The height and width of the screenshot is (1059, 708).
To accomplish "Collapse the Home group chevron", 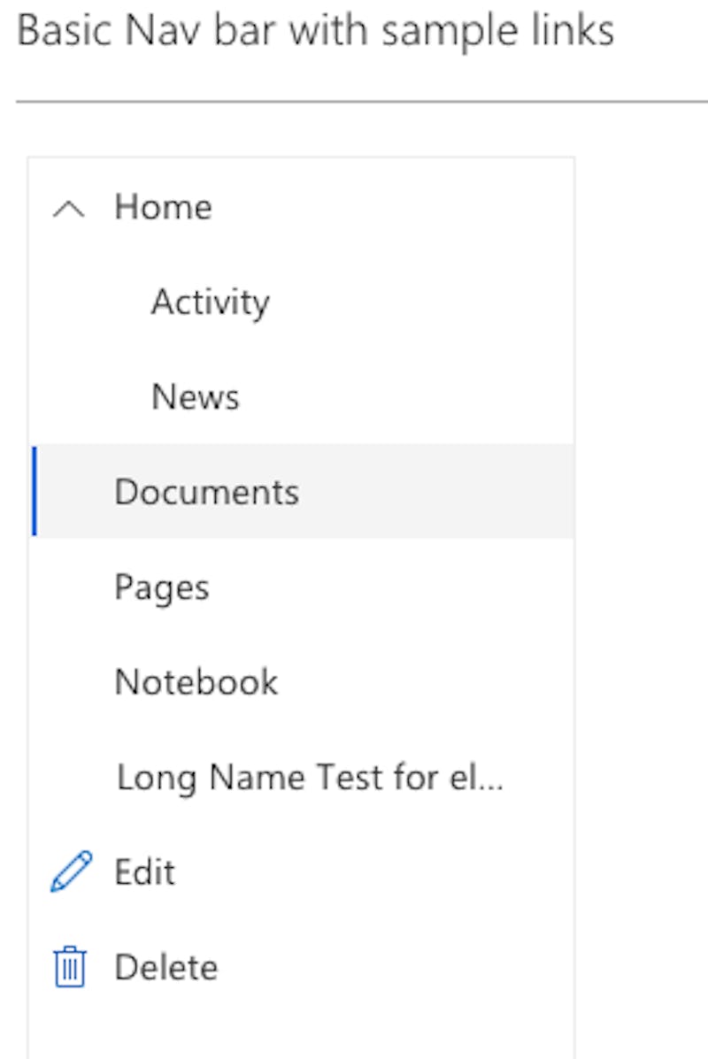I will 69,209.
